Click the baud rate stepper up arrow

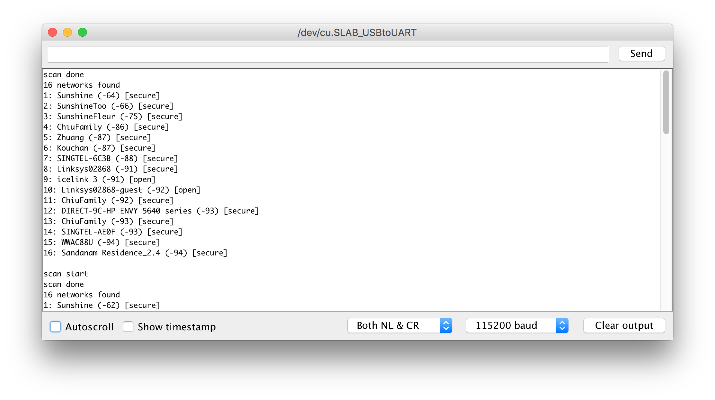pos(562,323)
